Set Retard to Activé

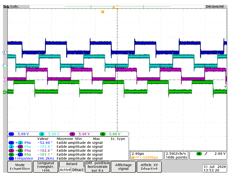(65, 170)
